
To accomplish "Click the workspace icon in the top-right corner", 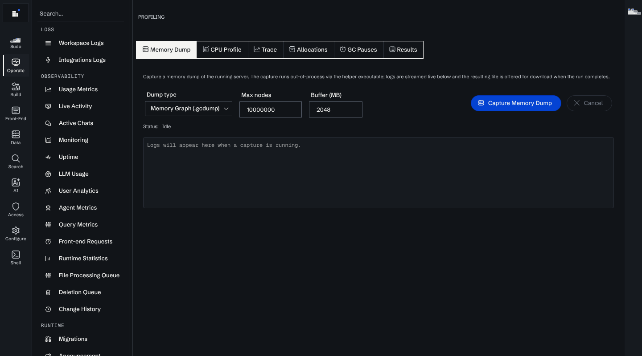I will [634, 12].
